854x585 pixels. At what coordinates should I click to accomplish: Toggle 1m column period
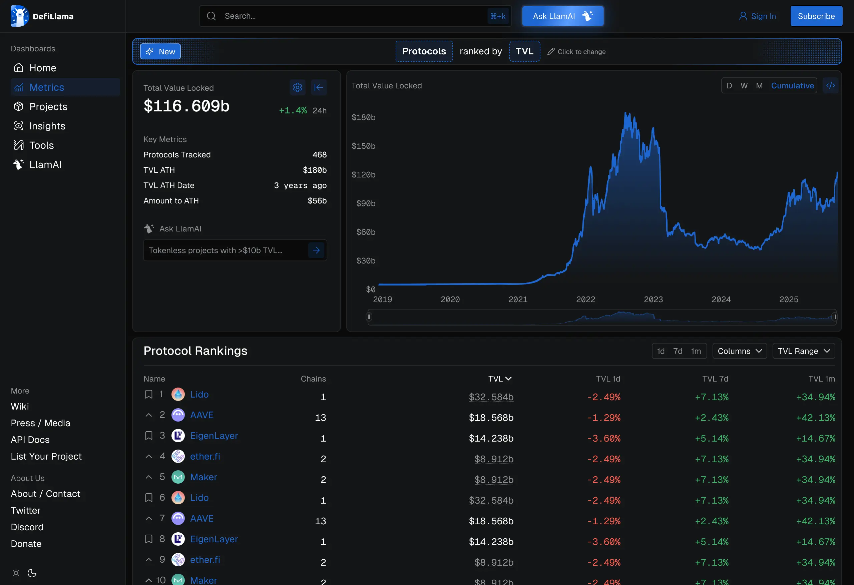tap(696, 351)
